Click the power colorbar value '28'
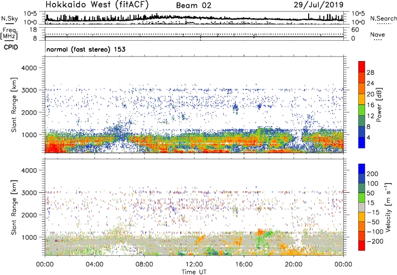397x275 pixels. coord(370,72)
